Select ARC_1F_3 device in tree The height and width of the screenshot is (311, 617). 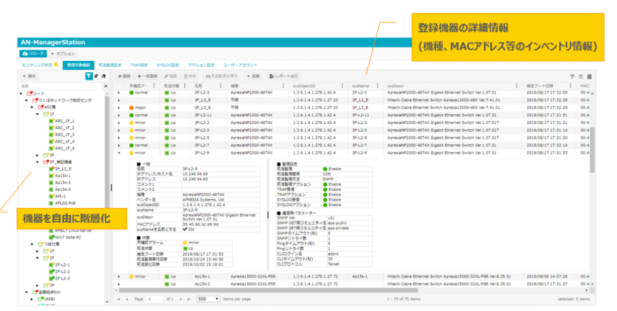[x=64, y=134]
